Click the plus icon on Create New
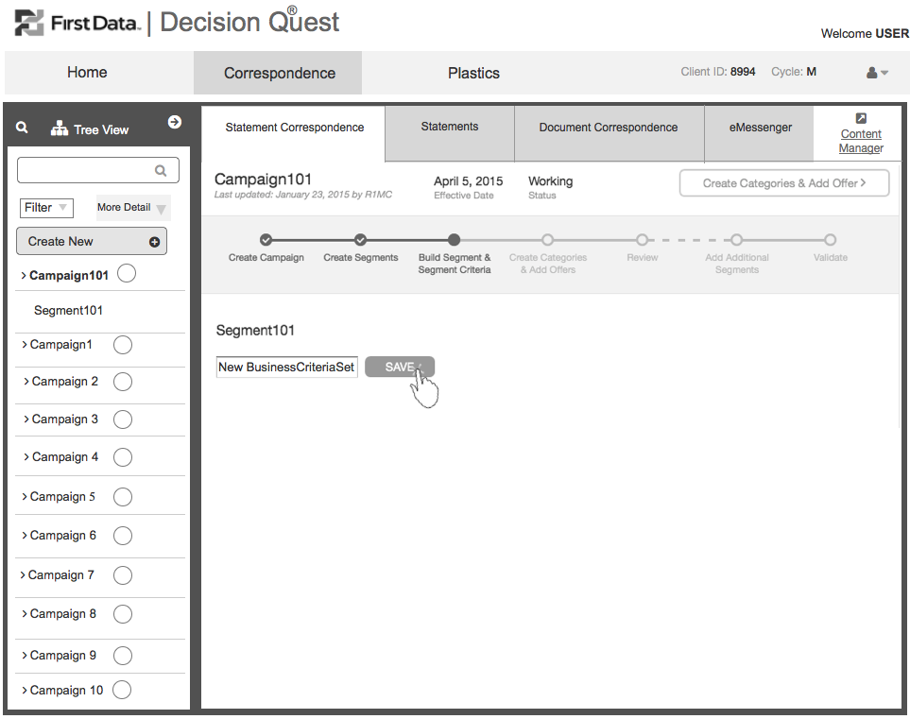 (154, 242)
